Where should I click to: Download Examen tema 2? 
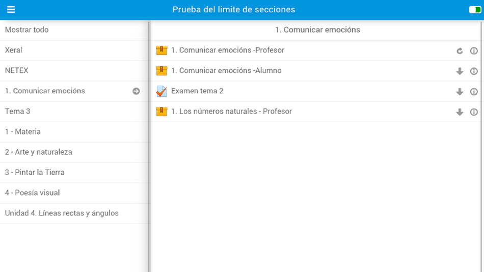[x=460, y=91]
